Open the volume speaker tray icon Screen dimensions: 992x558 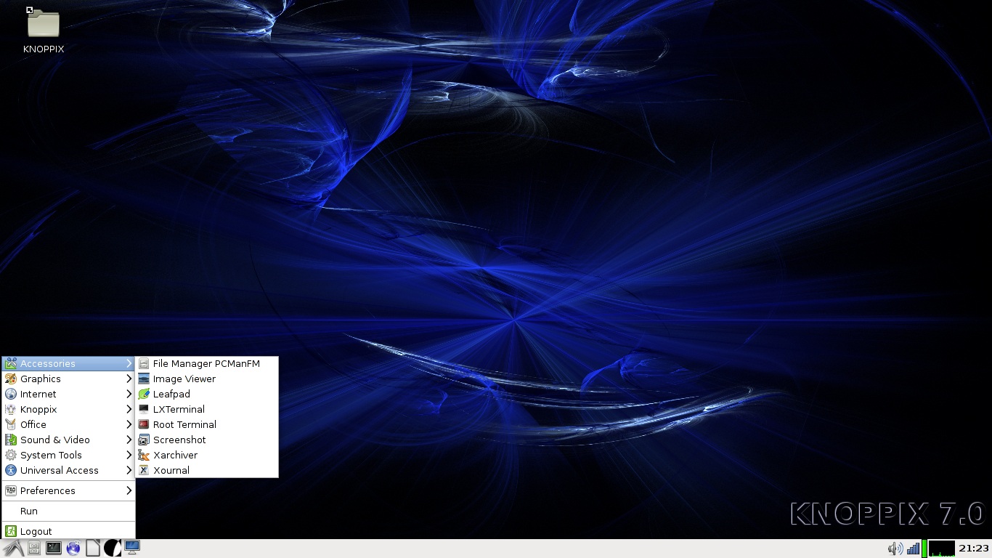pyautogui.click(x=895, y=549)
